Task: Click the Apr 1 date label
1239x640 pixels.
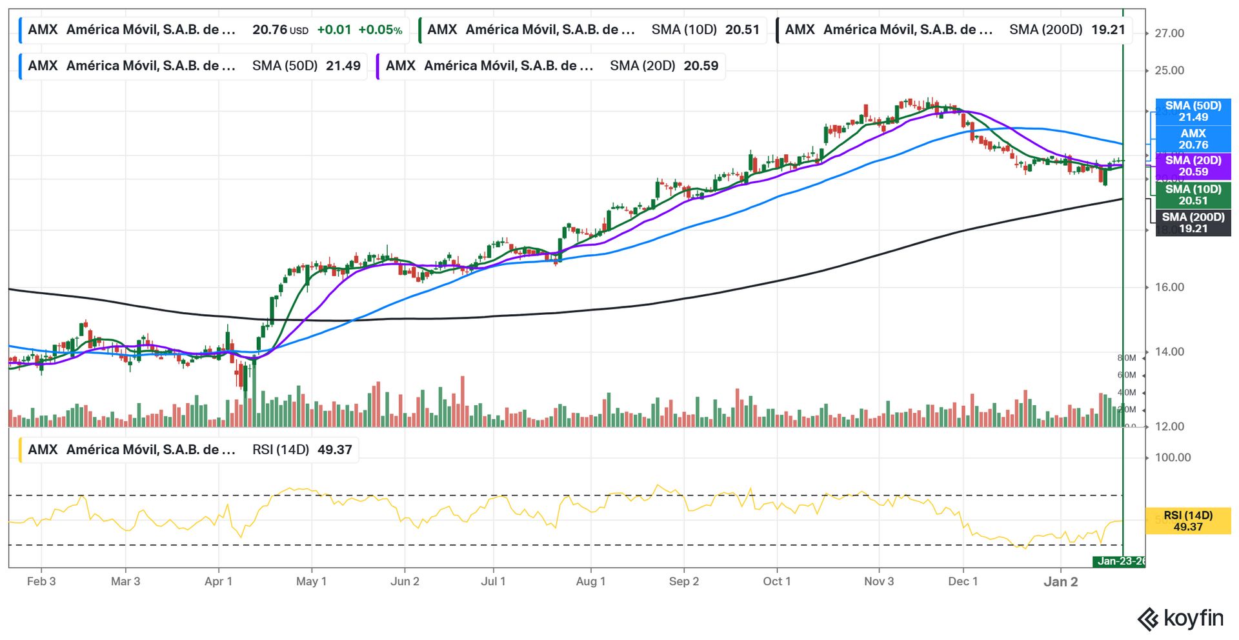Action: [x=218, y=582]
